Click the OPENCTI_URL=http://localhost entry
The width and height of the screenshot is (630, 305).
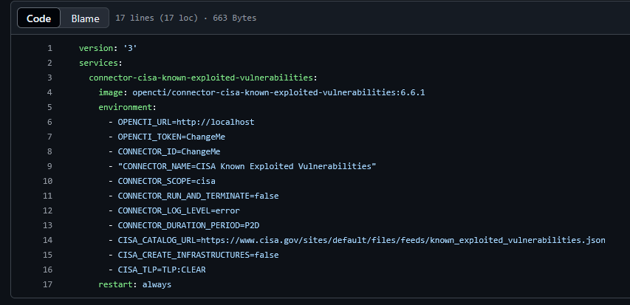(x=186, y=122)
